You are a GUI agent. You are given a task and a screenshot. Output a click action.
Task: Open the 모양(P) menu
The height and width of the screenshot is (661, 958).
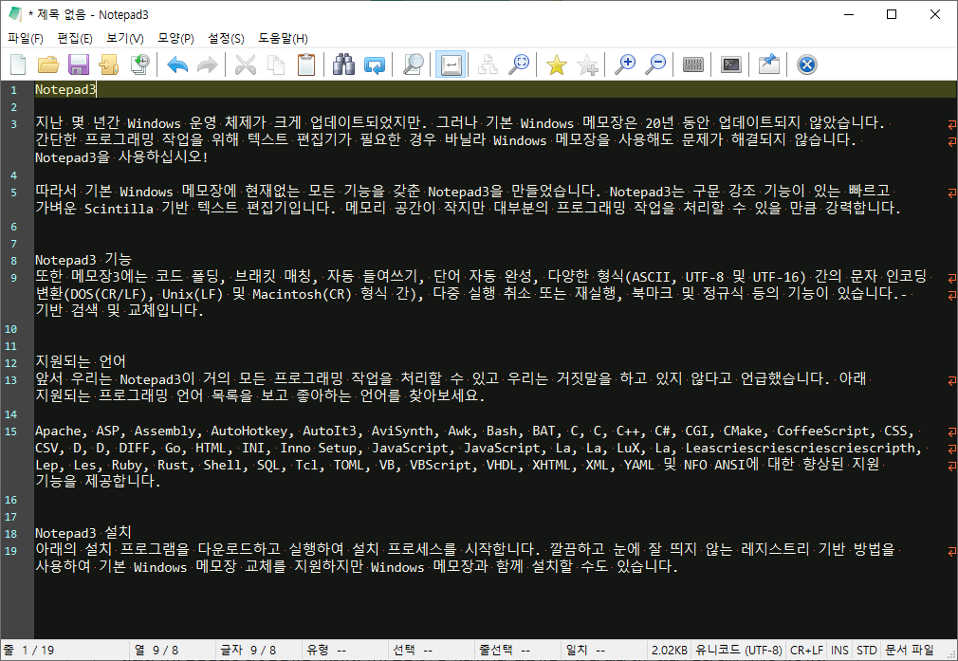(x=175, y=39)
